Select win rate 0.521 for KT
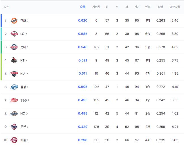The width and height of the screenshot is (184, 146). pyautogui.click(x=83, y=60)
